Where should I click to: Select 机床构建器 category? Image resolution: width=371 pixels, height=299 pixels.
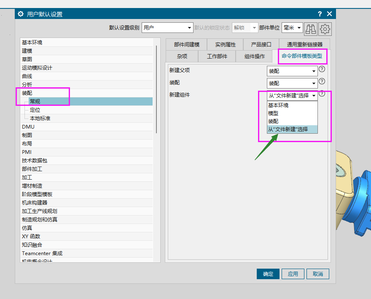[86, 203]
